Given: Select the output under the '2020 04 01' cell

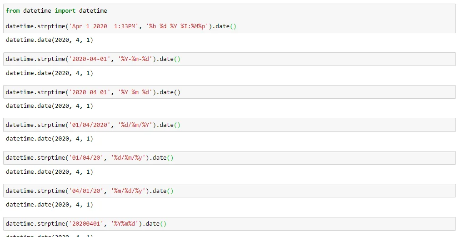Looking at the screenshot, I should click(50, 106).
